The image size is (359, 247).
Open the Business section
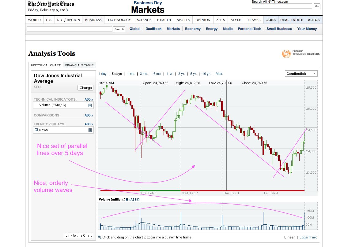pos(93,20)
